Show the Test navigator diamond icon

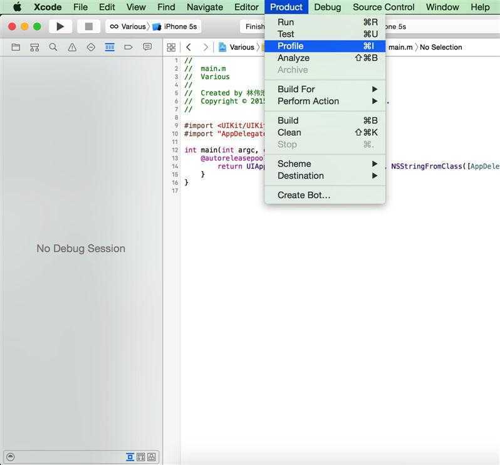point(91,48)
